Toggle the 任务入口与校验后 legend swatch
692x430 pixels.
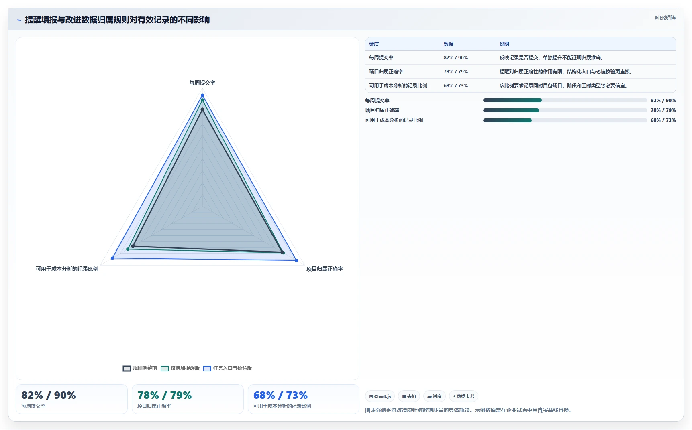(x=207, y=368)
